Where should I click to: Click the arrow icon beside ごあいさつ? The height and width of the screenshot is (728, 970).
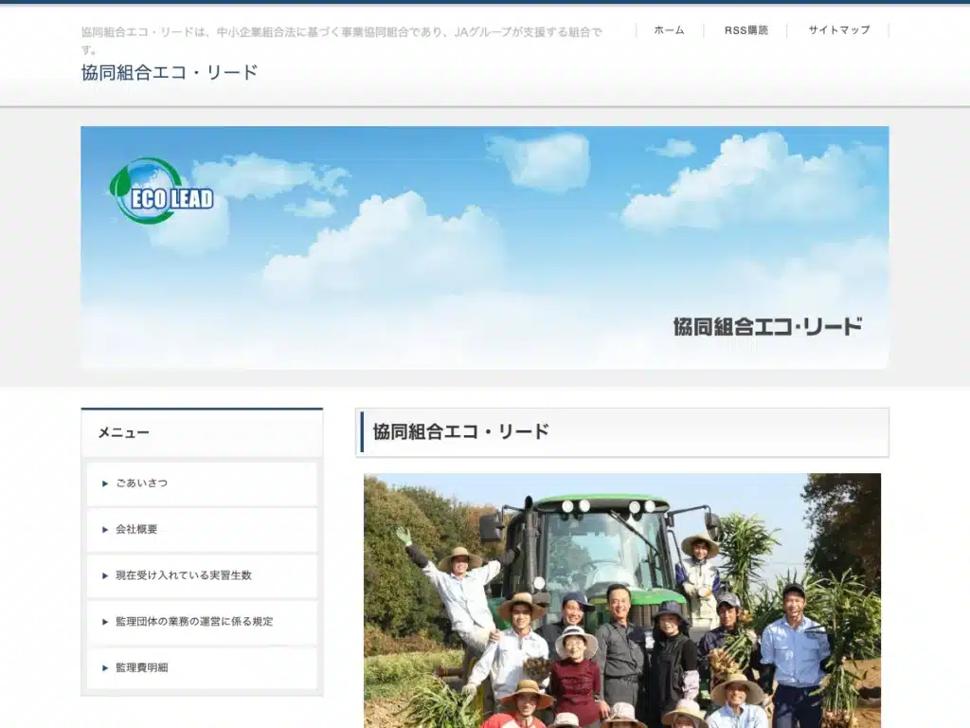click(x=105, y=483)
